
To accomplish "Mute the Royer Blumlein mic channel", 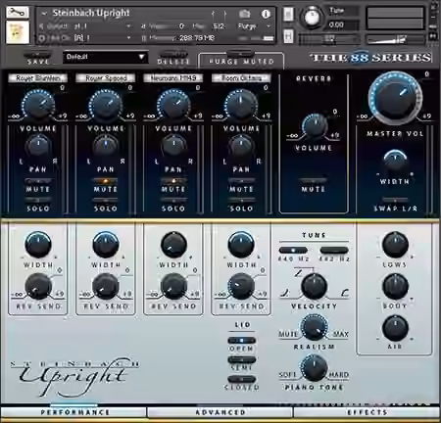I will pyautogui.click(x=38, y=181).
